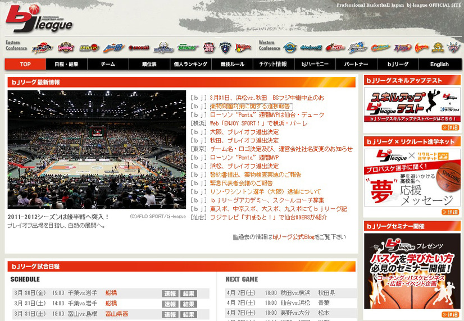Open news link フジテレビ「すぽると!」で仙台89ERSが紹介
The height and width of the screenshot is (321, 464).
click(269, 218)
